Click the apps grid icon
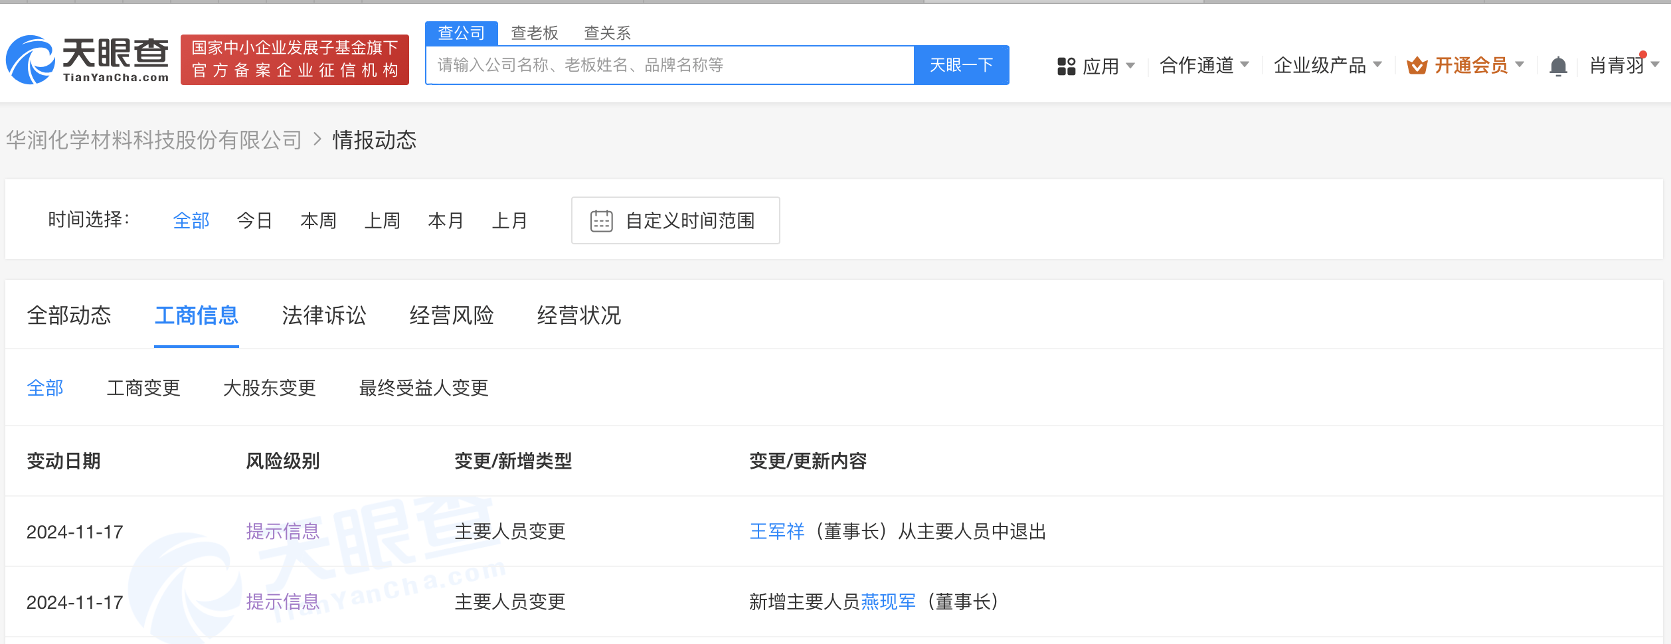The image size is (1671, 644). pyautogui.click(x=1066, y=66)
